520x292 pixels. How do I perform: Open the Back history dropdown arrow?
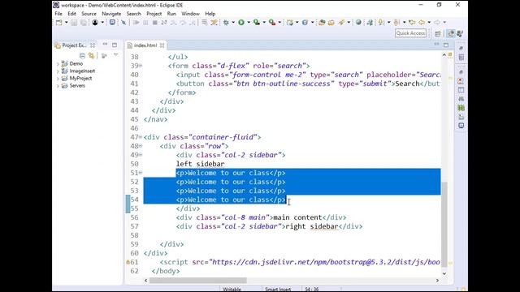point(429,23)
